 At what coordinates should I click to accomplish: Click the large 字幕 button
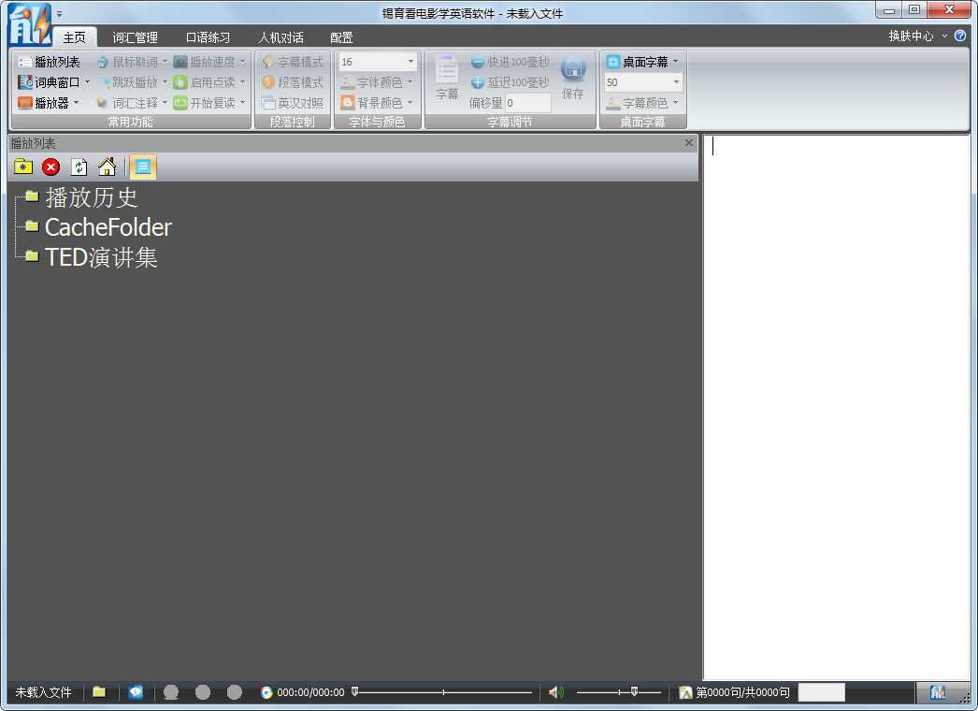447,78
